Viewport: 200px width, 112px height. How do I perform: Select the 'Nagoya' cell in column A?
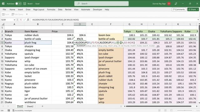[14, 84]
